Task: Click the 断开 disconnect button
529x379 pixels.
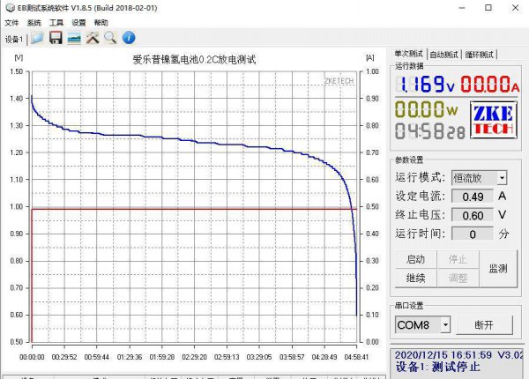Action: (483, 325)
